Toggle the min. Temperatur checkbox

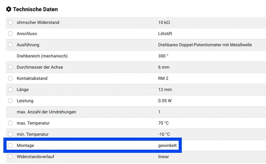point(10,134)
